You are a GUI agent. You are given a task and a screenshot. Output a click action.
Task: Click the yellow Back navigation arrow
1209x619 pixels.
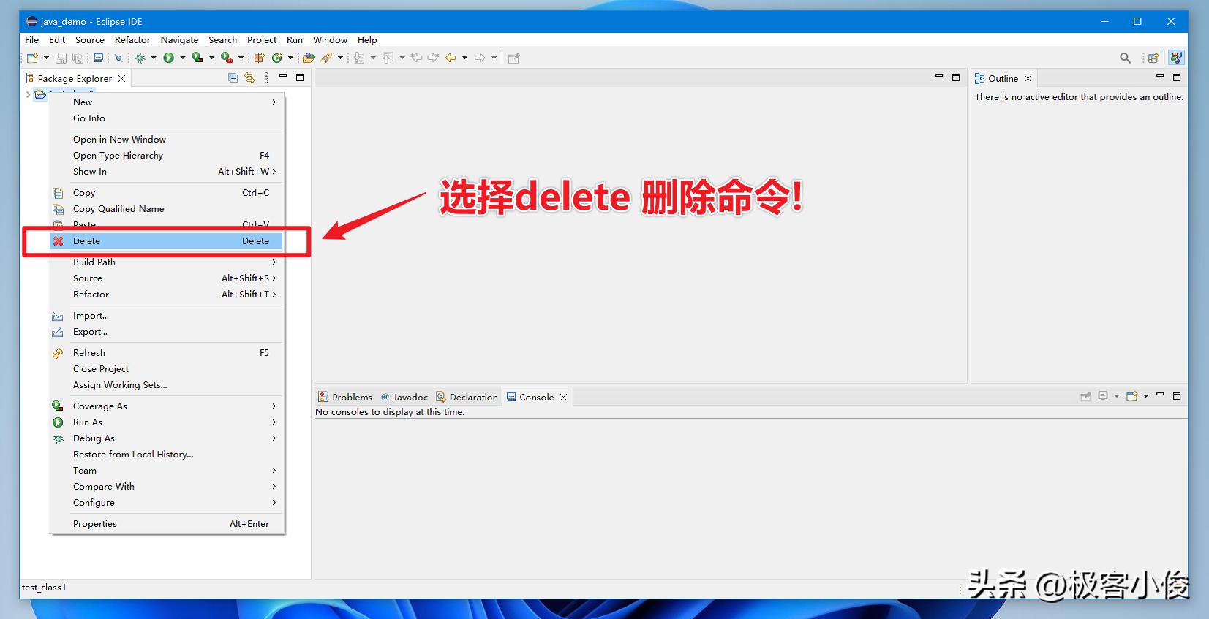coord(451,58)
